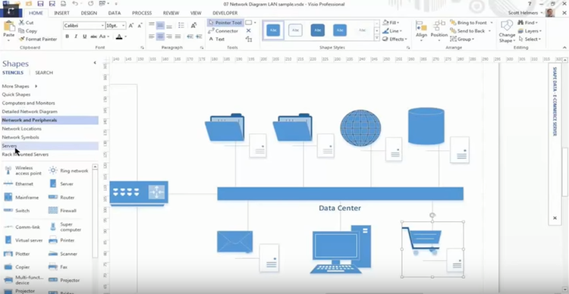This screenshot has width=569, height=294.
Task: Switch to the DESIGN ribbon tab
Action: [89, 13]
